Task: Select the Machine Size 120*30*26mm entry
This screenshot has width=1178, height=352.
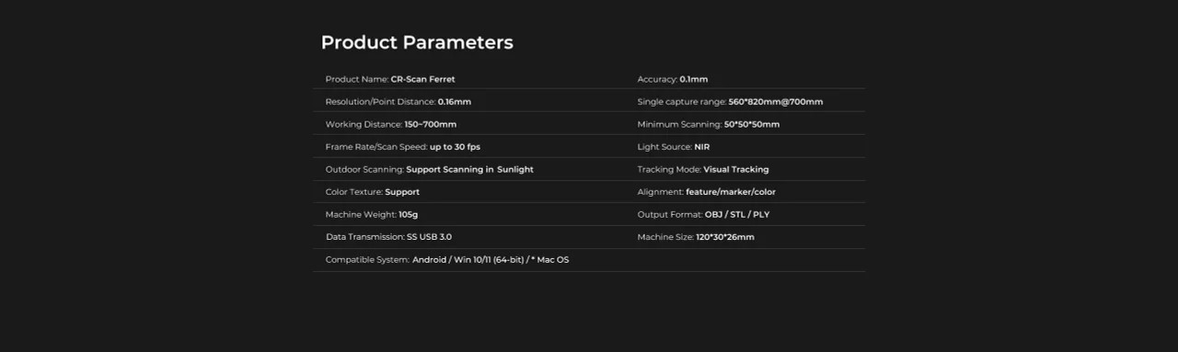Action: click(696, 237)
